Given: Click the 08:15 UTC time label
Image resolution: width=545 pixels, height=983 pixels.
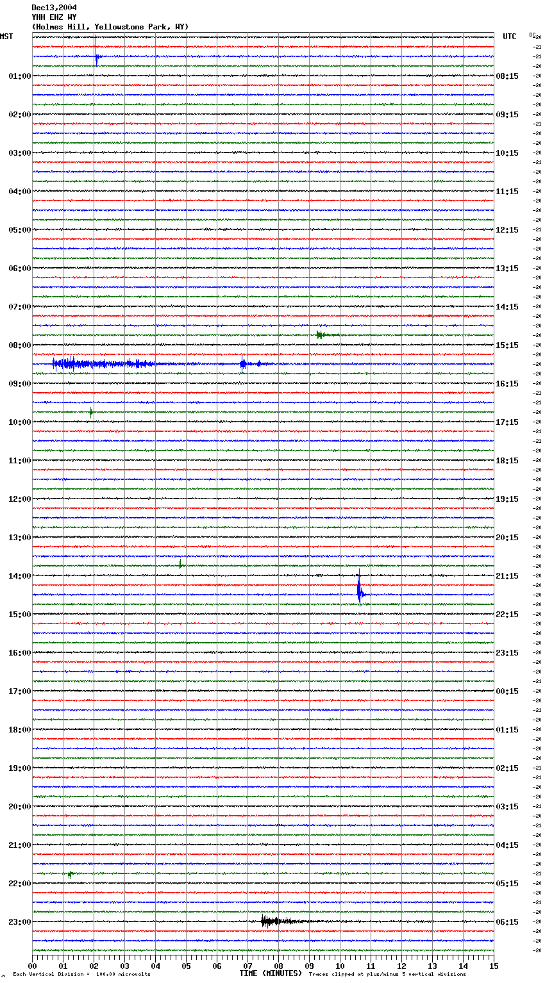Looking at the screenshot, I should 507,76.
